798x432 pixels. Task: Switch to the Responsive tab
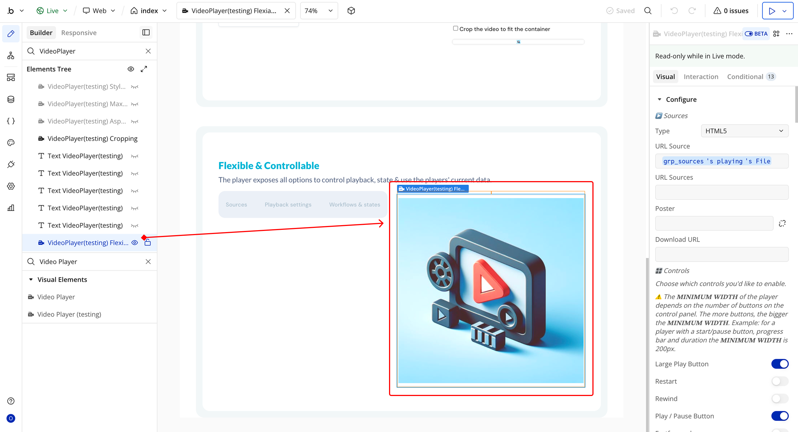[79, 33]
